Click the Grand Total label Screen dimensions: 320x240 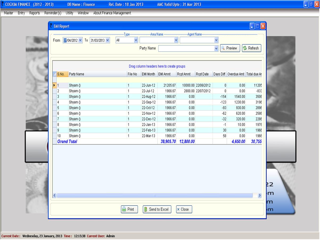pyautogui.click(x=67, y=142)
